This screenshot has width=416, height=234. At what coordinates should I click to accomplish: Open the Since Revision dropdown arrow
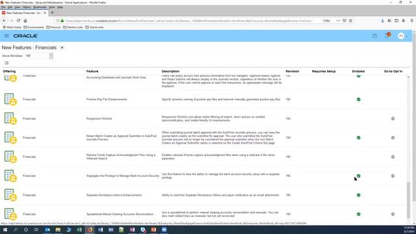click(x=51, y=56)
